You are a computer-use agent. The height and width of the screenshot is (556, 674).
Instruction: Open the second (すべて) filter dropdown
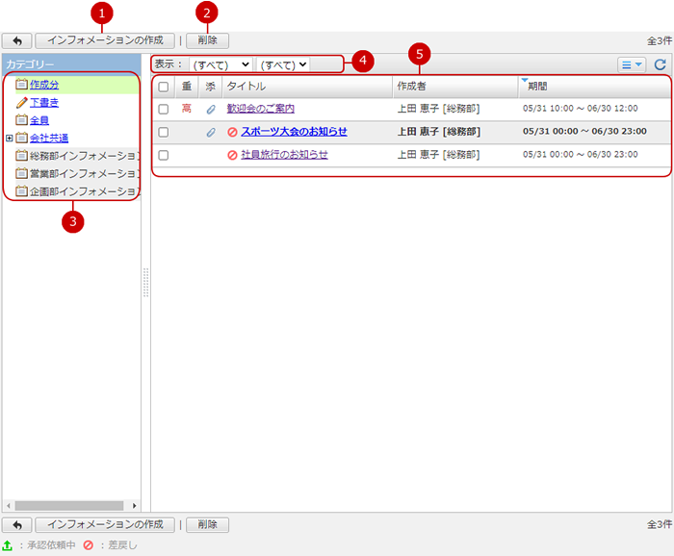284,64
